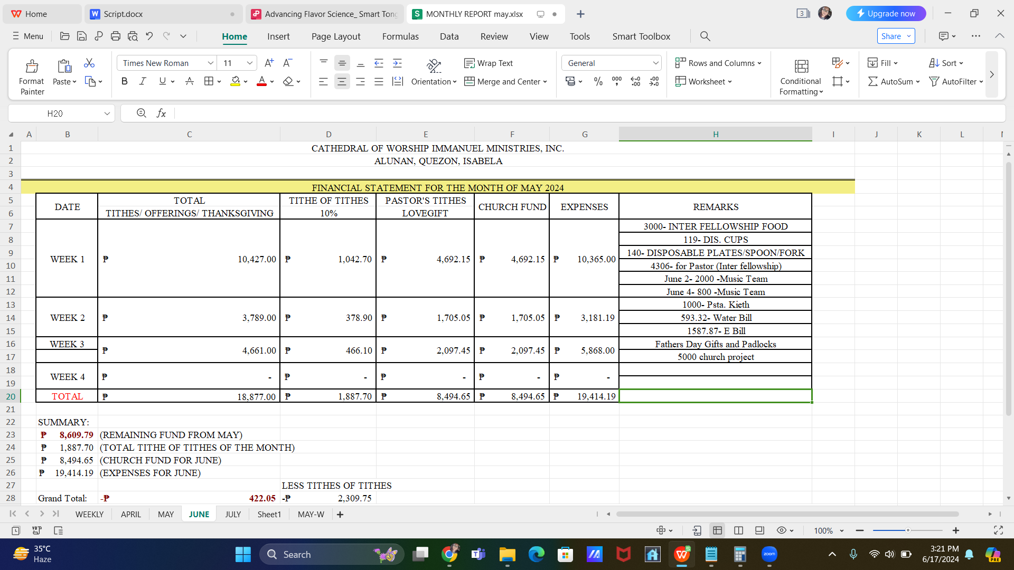This screenshot has height=570, width=1014.
Task: Click the Share button
Action: (891, 36)
